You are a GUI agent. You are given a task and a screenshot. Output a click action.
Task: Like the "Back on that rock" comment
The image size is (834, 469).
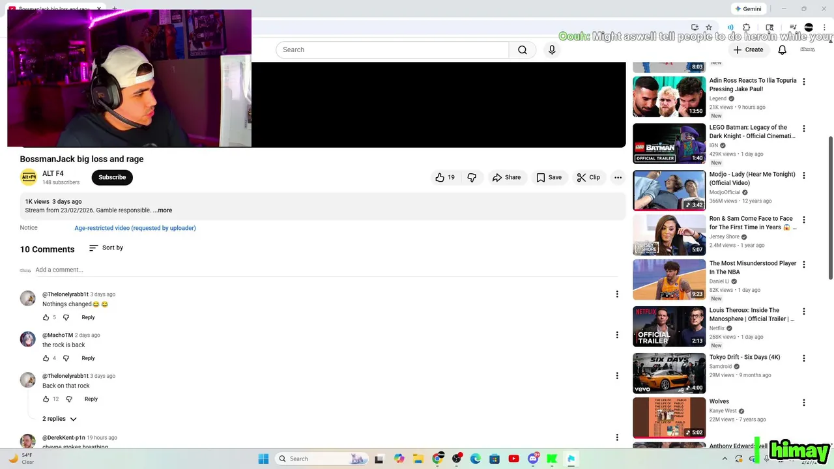pyautogui.click(x=46, y=399)
